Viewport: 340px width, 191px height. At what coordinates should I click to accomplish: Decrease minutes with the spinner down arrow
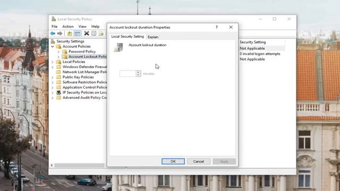(138, 75)
